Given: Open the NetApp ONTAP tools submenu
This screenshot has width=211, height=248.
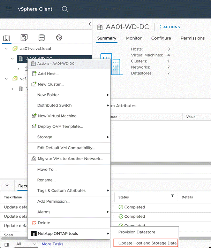Looking at the screenshot, I should click(69, 233).
